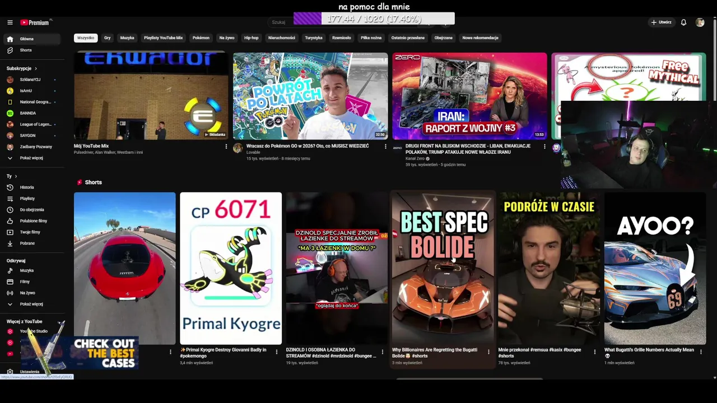
Task: Select Ostatnio przesłane filter chip
Action: [x=408, y=38]
